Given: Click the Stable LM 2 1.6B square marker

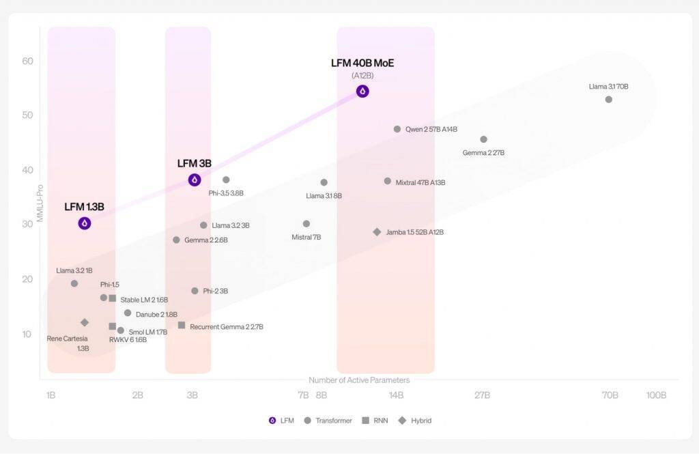Looking at the screenshot, I should point(113,298).
